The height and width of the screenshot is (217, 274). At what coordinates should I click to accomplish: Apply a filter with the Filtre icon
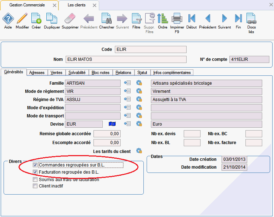(136, 18)
